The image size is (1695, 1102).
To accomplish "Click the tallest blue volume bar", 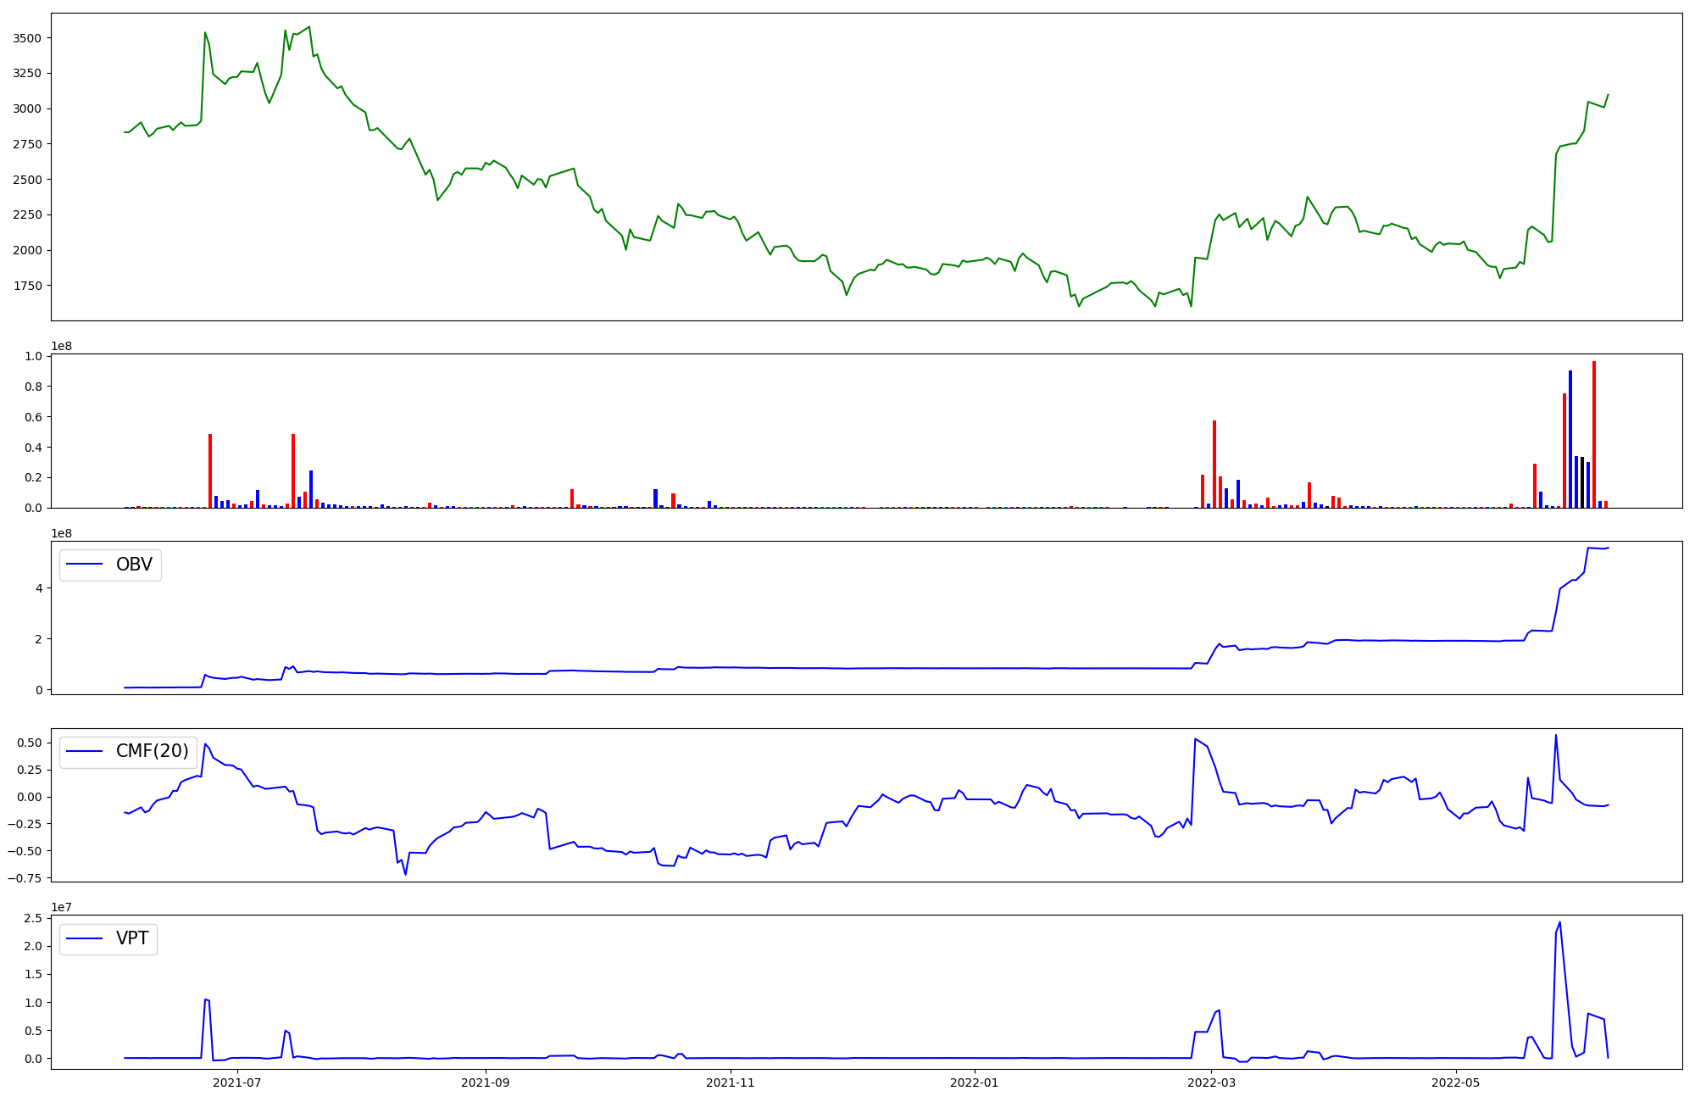I will point(1570,439).
